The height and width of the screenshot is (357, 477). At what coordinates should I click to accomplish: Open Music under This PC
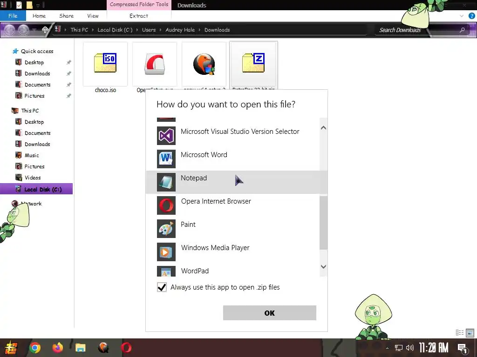click(x=32, y=155)
